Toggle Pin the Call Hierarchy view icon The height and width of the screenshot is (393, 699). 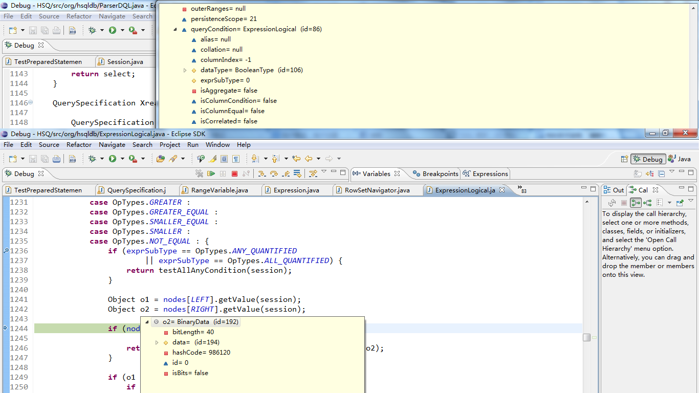[680, 203]
